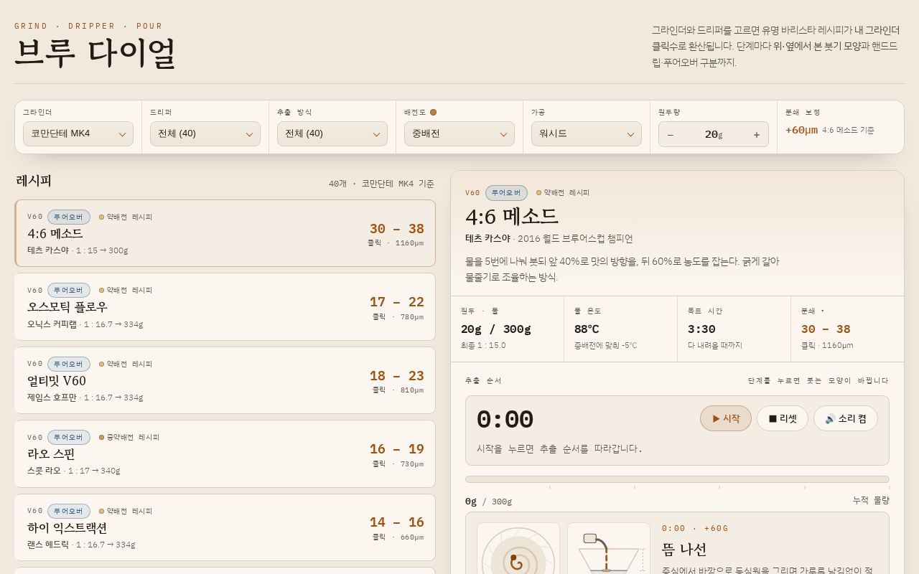This screenshot has width=919, height=574.
Task: Open the 가공 dropdown set to 워시드
Action: click(587, 133)
